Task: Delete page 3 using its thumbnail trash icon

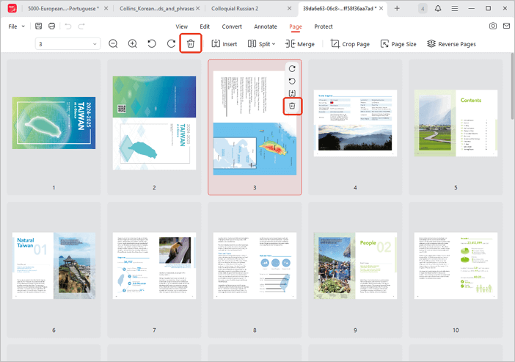Action: 292,106
